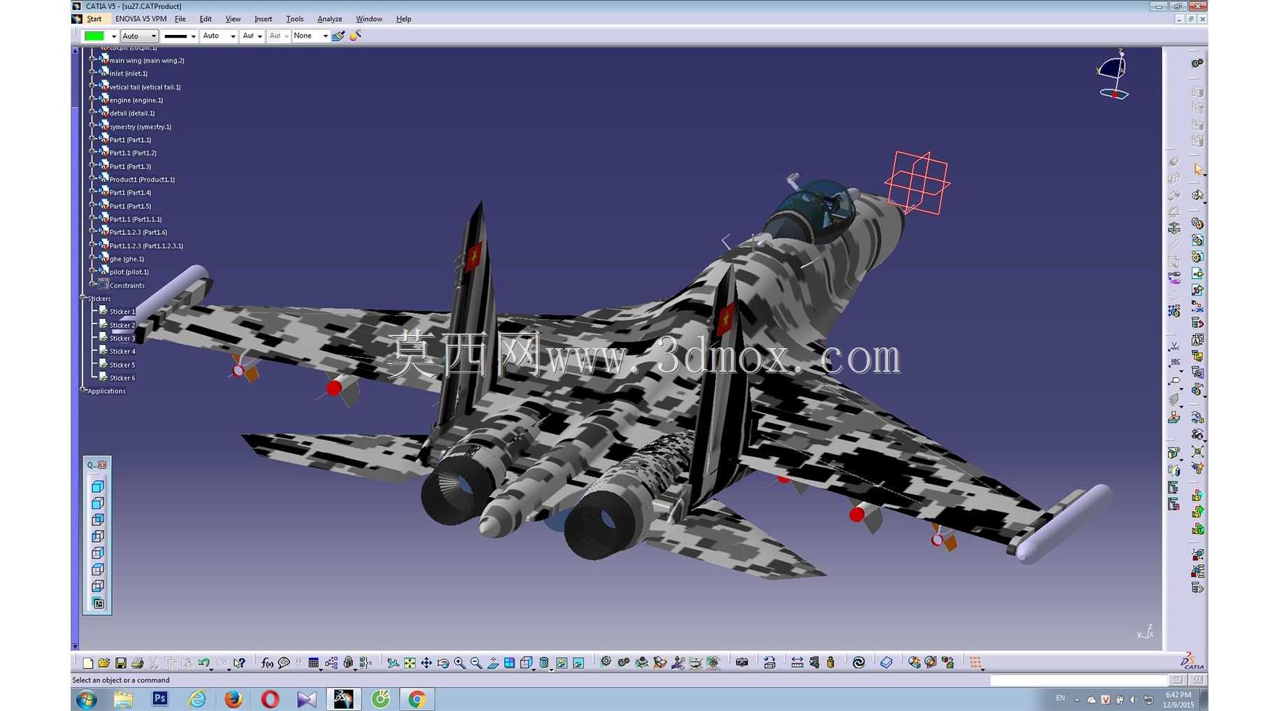Click the 3D compass in the viewport
Screen dimensions: 1286x711
pyautogui.click(x=1113, y=74)
